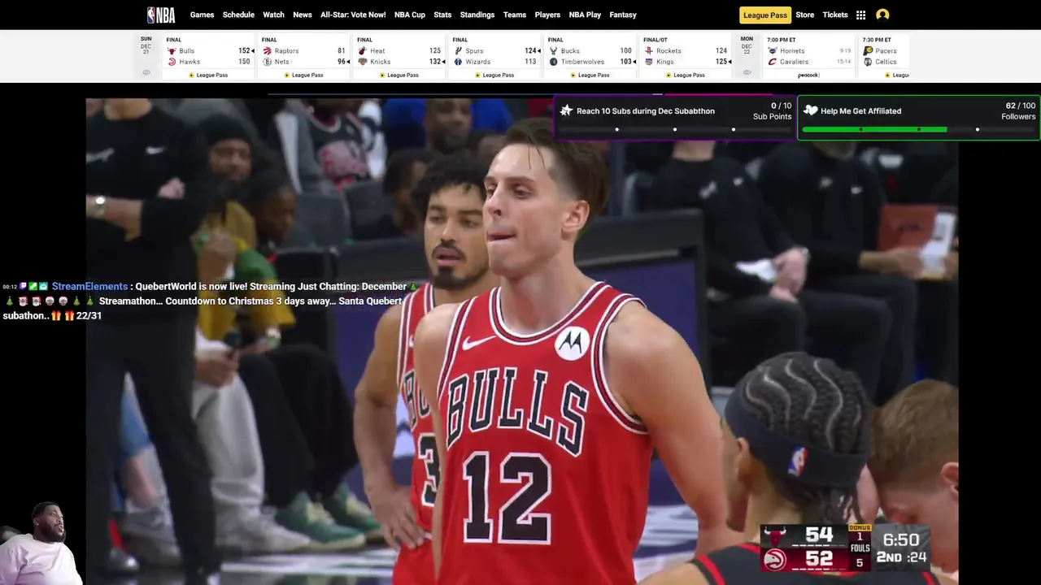Open the Watch menu

(274, 15)
